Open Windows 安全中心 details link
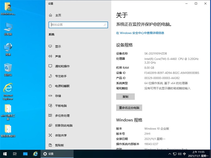The height and width of the screenshot is (158, 211). 140,33
